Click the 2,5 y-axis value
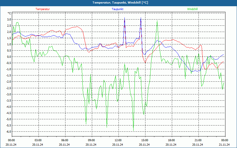237x148 pixels. 9,25
